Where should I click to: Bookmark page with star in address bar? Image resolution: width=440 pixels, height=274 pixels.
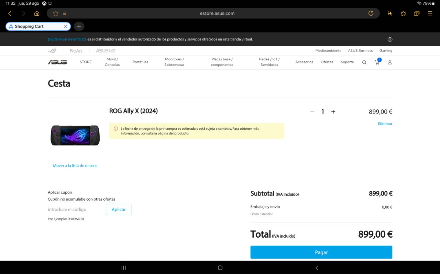(55, 13)
